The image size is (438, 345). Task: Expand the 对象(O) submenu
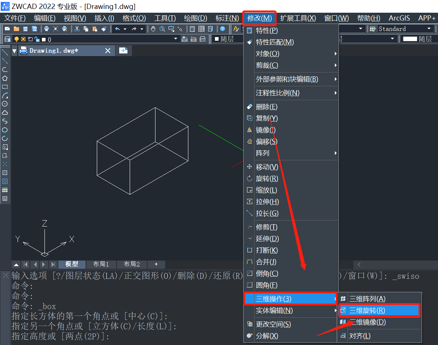click(x=292, y=53)
